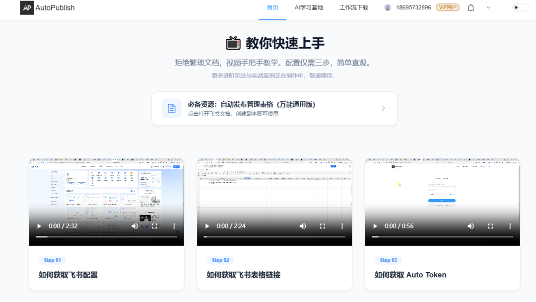Viewport: 536px width, 302px height.
Task: Click the AutoPublish brand name
Action: pos(55,7)
